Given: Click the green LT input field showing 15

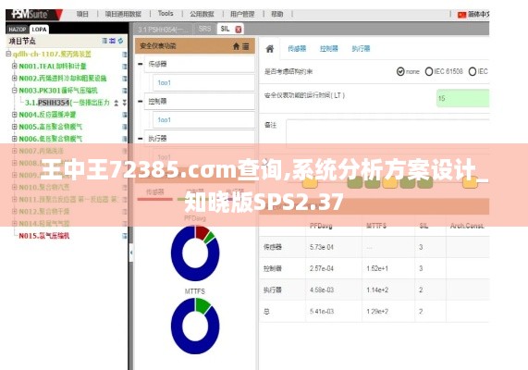Looking at the screenshot, I should (x=462, y=98).
